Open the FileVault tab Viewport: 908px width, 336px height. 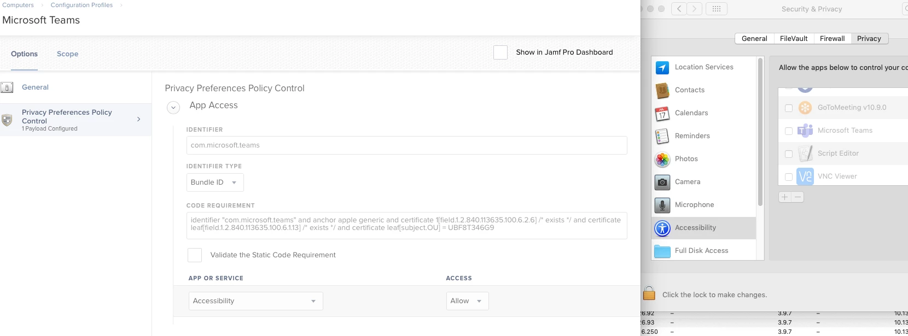[x=794, y=39]
